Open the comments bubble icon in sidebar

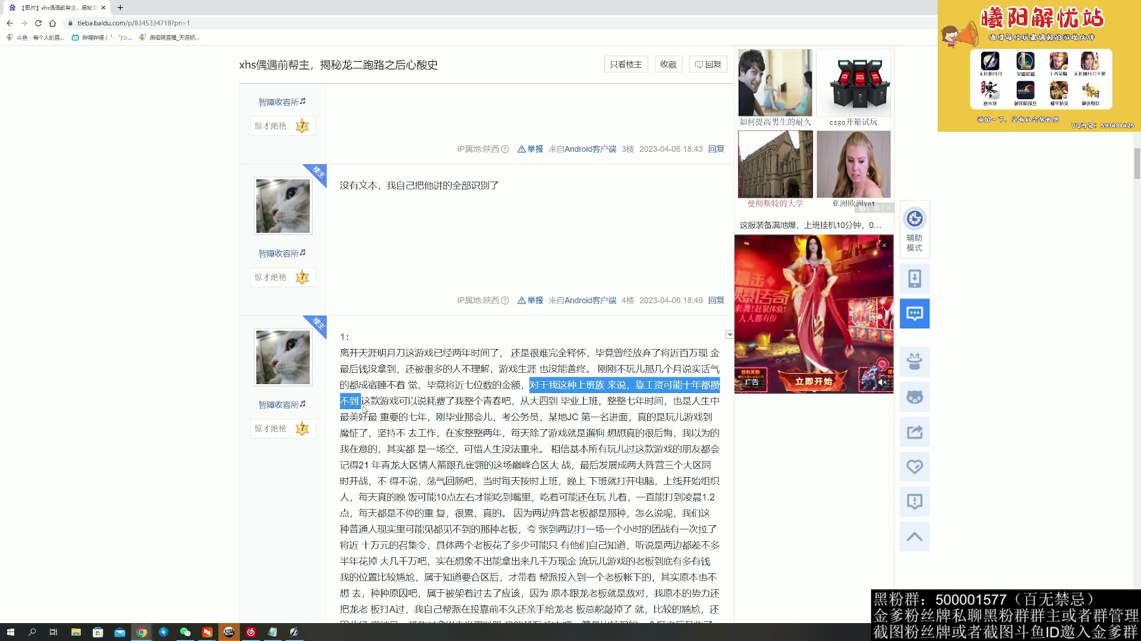click(915, 313)
